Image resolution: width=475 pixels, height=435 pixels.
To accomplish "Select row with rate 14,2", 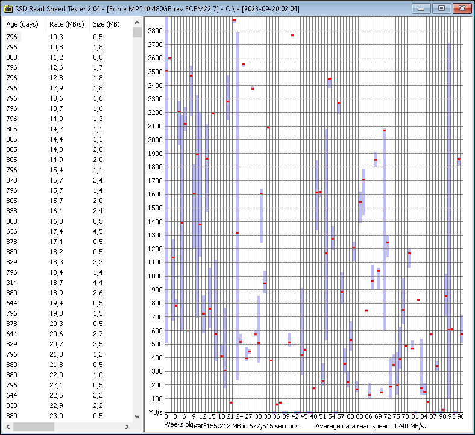I will click(x=68, y=129).
